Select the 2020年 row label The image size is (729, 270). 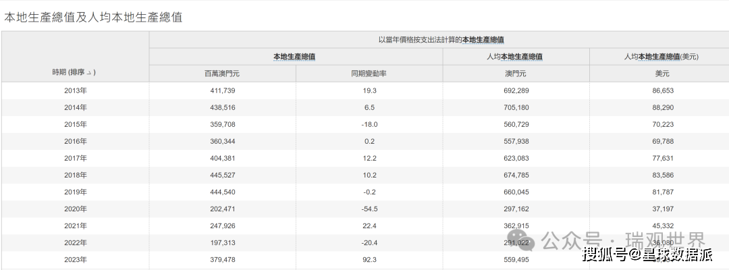coord(75,209)
